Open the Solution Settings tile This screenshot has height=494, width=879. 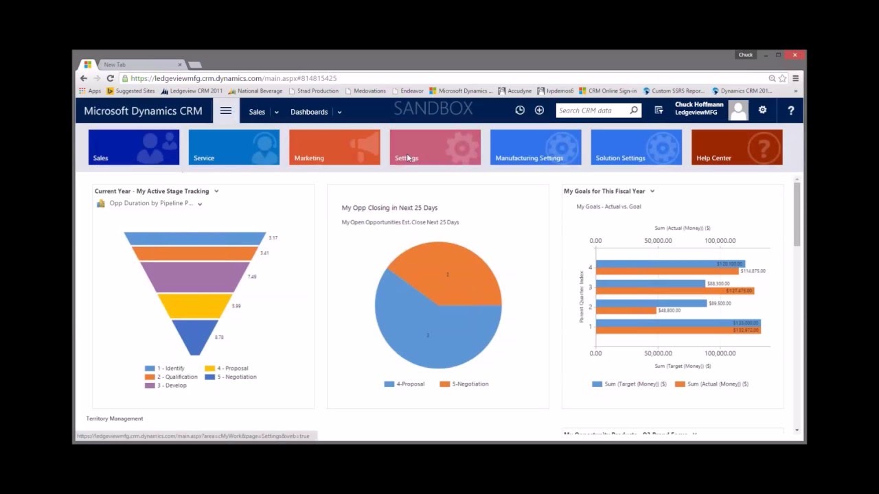pos(637,147)
